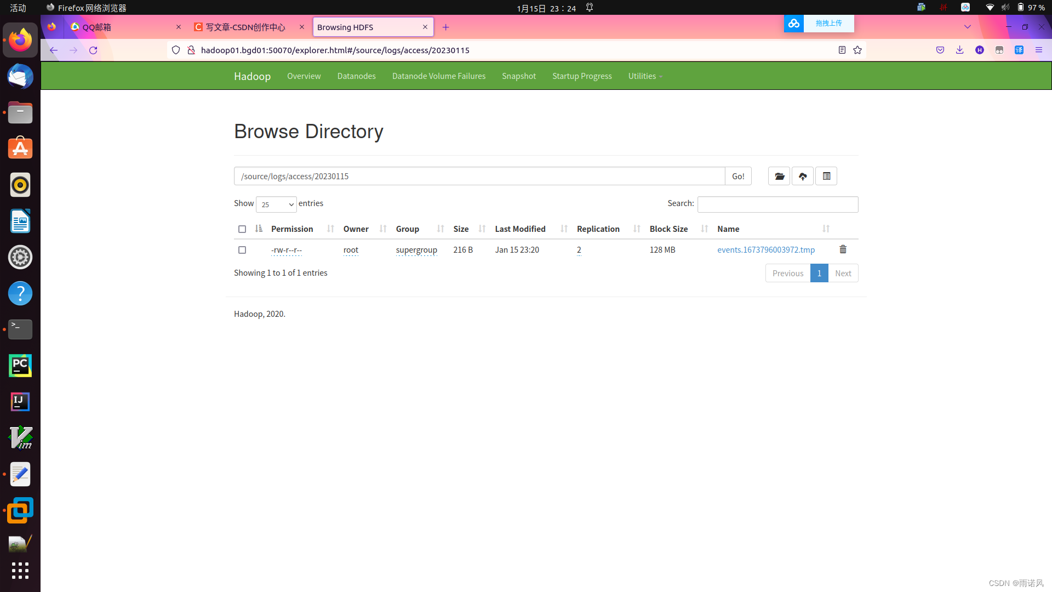Screen dimensions: 1052x592
Task: Toggle the select all files checkbox
Action: (x=242, y=229)
